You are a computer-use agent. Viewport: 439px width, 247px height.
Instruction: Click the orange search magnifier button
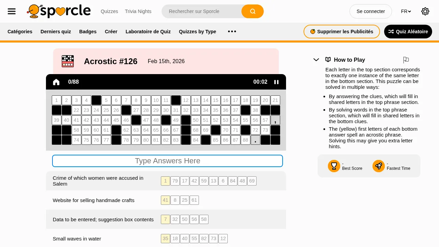pyautogui.click(x=252, y=11)
